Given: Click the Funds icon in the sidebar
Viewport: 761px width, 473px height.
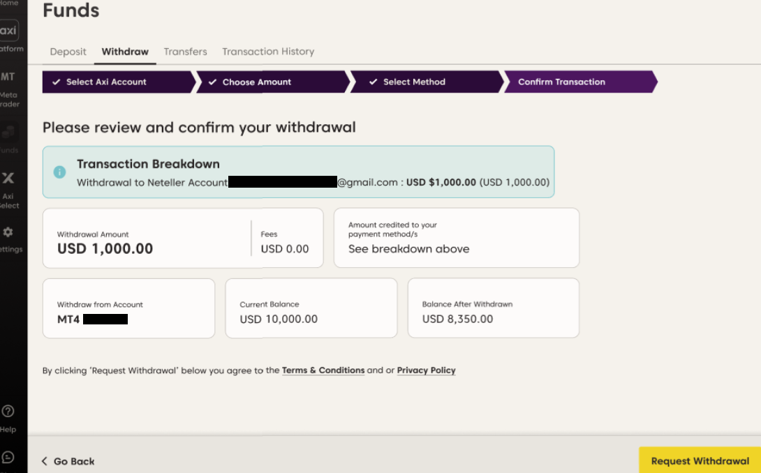Looking at the screenshot, I should 8,132.
